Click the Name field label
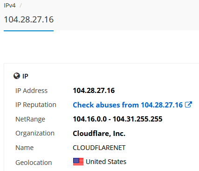This screenshot has height=171, width=199. click(25, 148)
